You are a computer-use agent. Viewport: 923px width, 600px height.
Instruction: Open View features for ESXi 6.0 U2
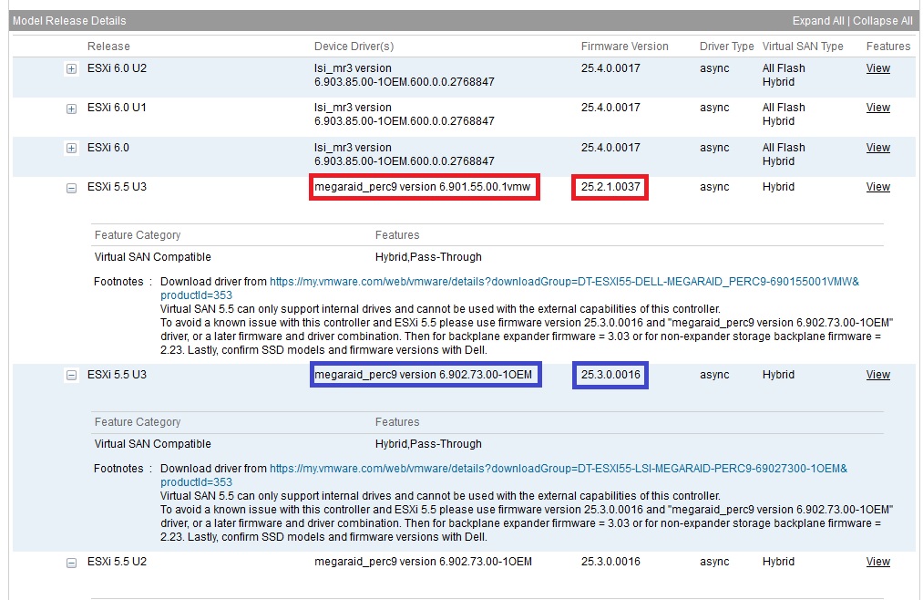(x=877, y=68)
